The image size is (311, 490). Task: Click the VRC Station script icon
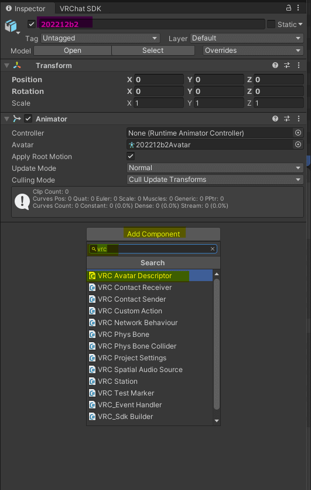tap(92, 381)
